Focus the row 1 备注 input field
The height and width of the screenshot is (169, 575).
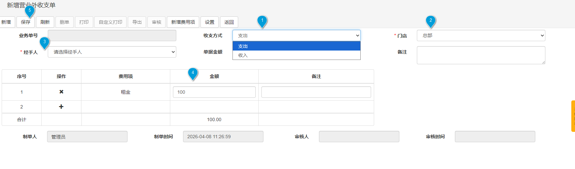click(x=316, y=92)
